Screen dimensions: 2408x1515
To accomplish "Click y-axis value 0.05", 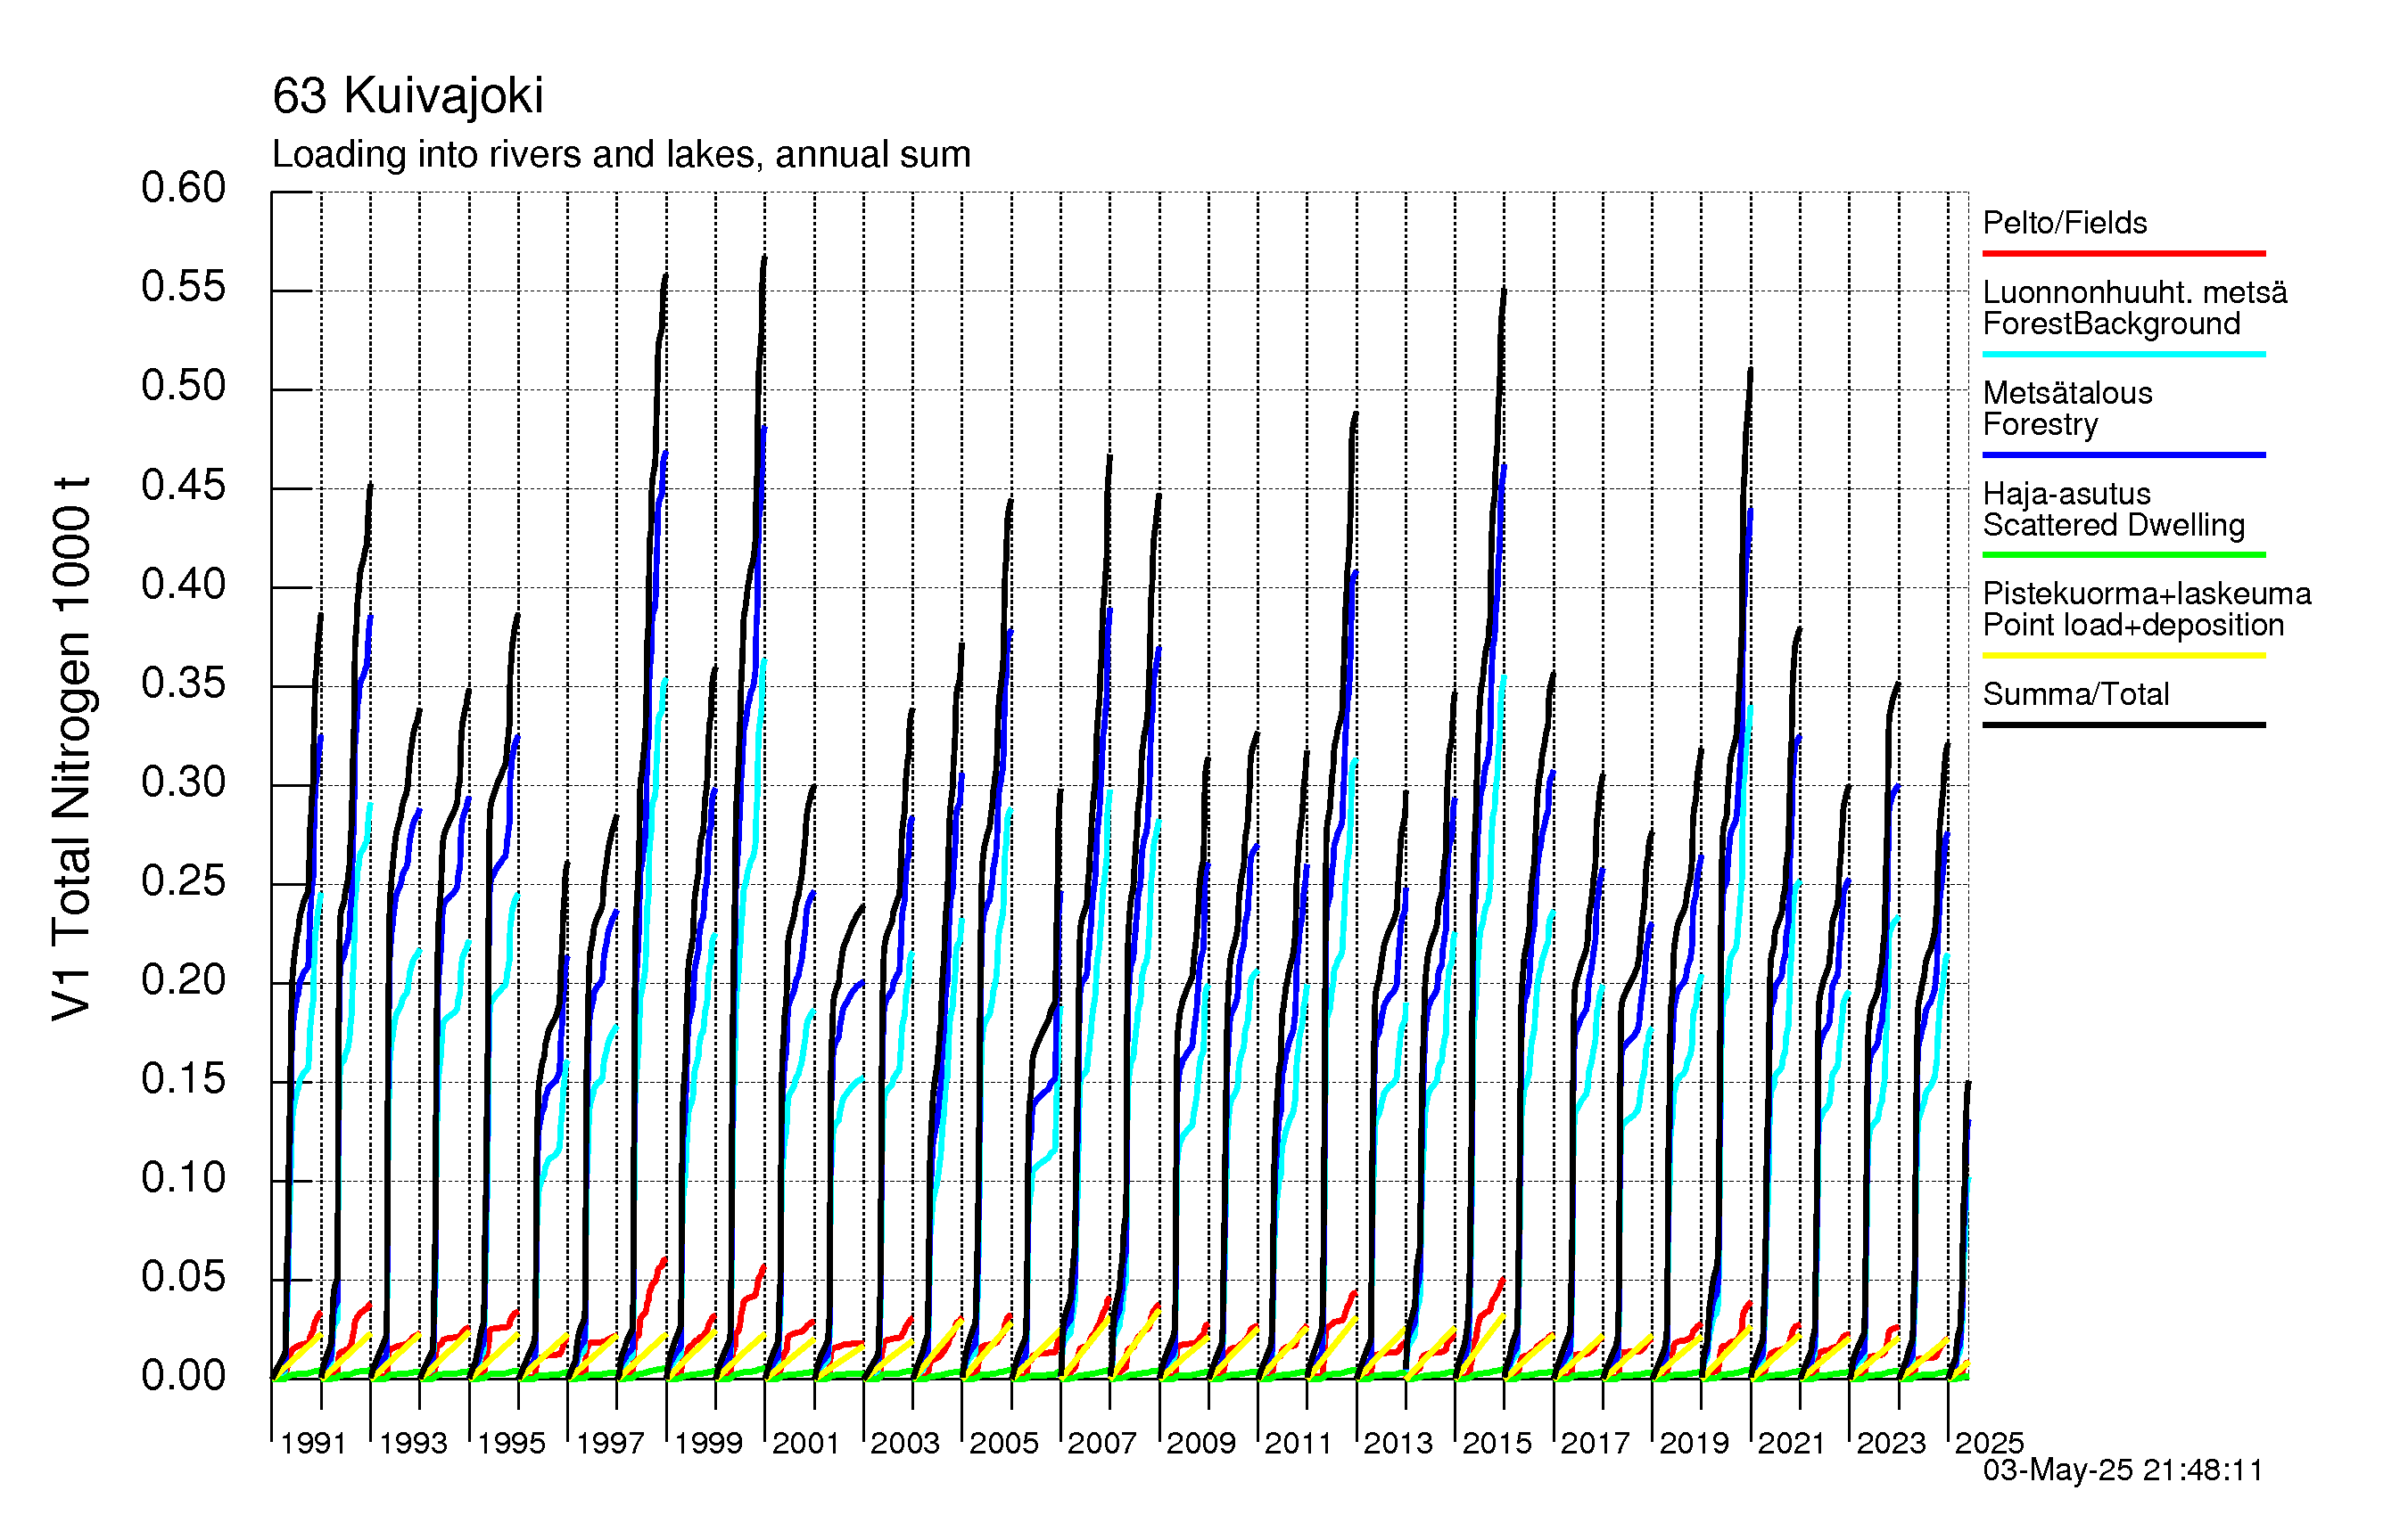I will tap(183, 1277).
